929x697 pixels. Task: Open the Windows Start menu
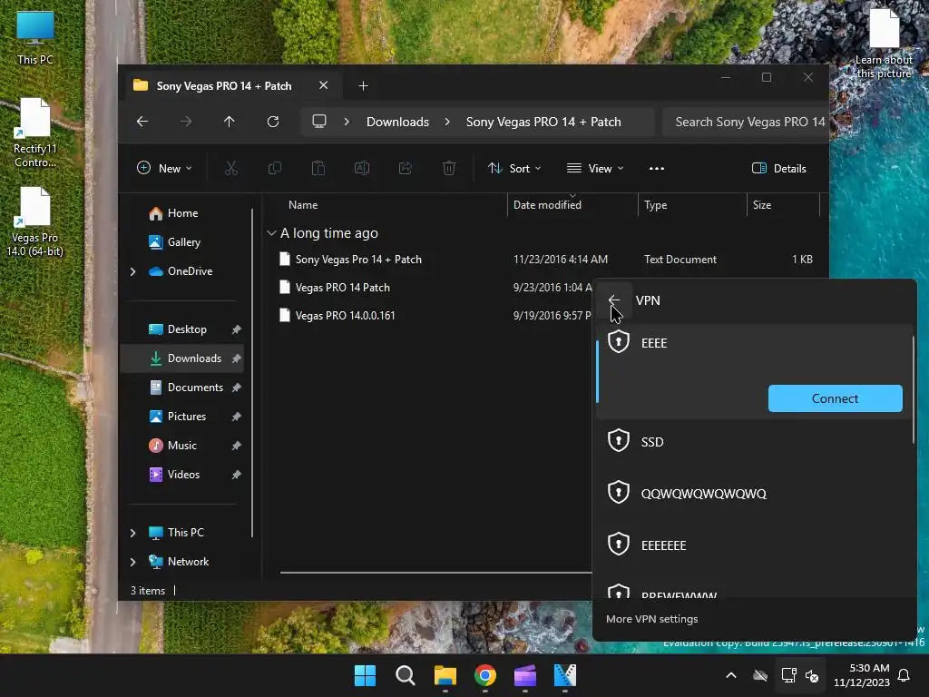click(365, 675)
